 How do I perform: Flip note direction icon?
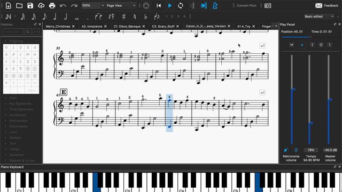(157, 17)
